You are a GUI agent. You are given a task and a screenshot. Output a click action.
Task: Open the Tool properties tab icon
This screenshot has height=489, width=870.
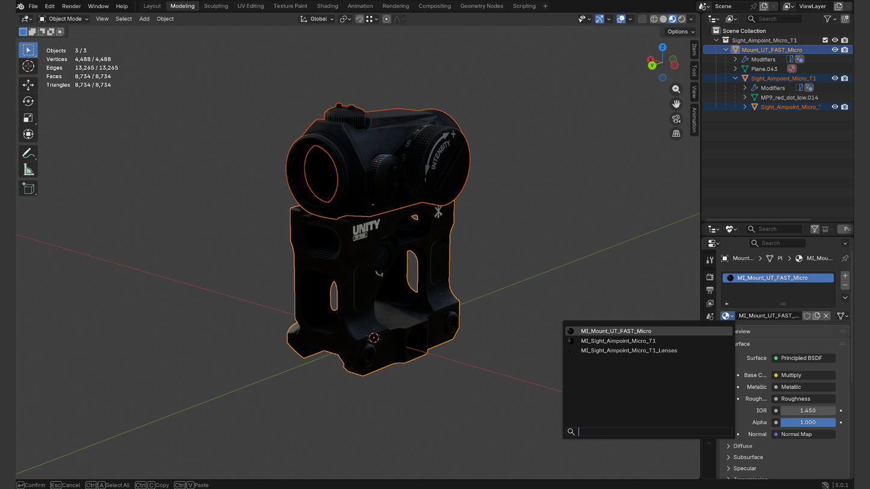[x=710, y=260]
